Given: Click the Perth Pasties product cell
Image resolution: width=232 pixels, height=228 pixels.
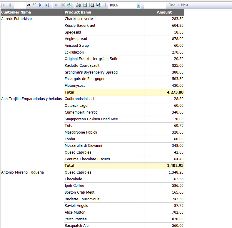Looking at the screenshot, I should [104, 219].
